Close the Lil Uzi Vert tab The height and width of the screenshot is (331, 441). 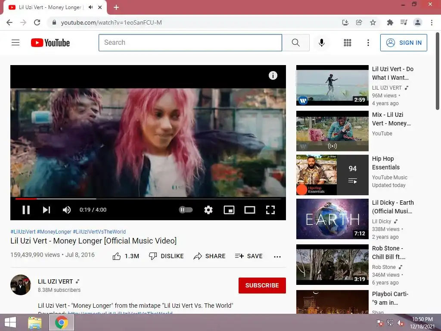(100, 7)
